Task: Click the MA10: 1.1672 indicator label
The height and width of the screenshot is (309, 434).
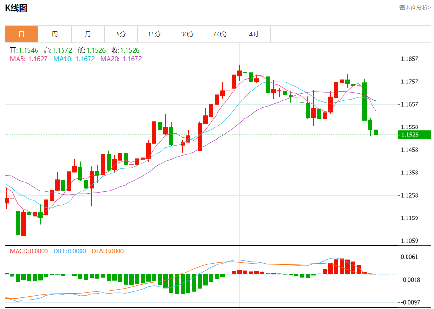Action: click(74, 59)
